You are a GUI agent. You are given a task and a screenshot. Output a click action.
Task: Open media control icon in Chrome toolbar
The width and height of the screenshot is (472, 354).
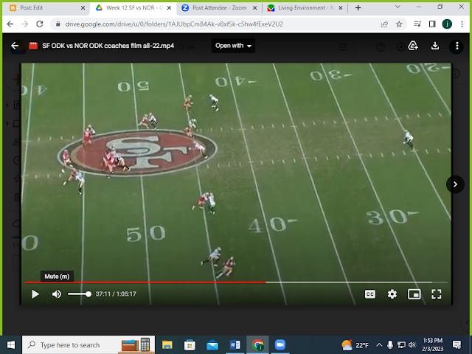coord(417,24)
